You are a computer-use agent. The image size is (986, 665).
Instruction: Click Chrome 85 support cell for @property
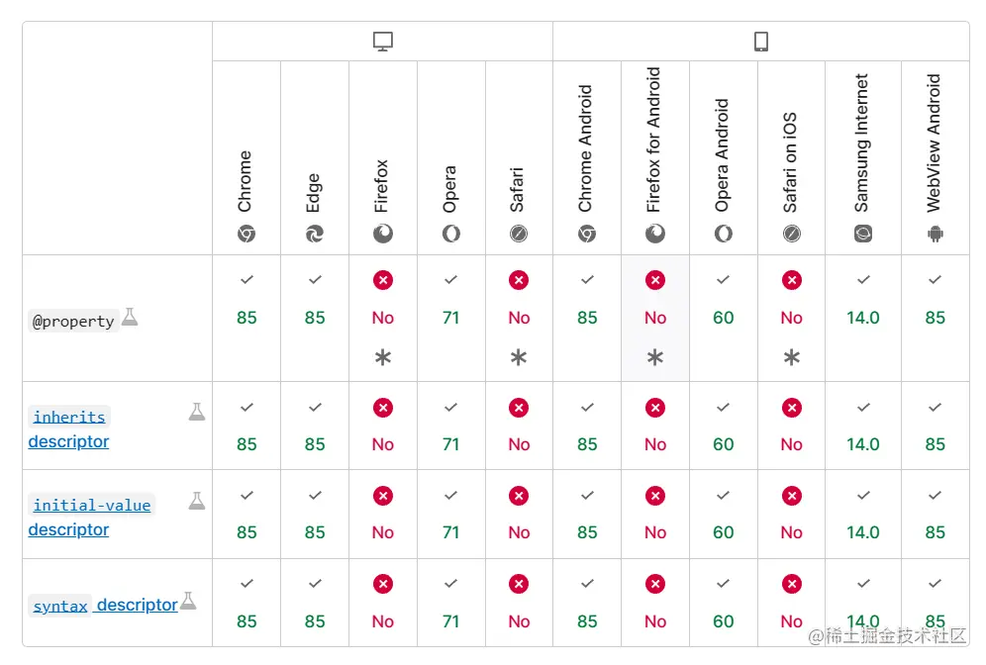point(246,318)
